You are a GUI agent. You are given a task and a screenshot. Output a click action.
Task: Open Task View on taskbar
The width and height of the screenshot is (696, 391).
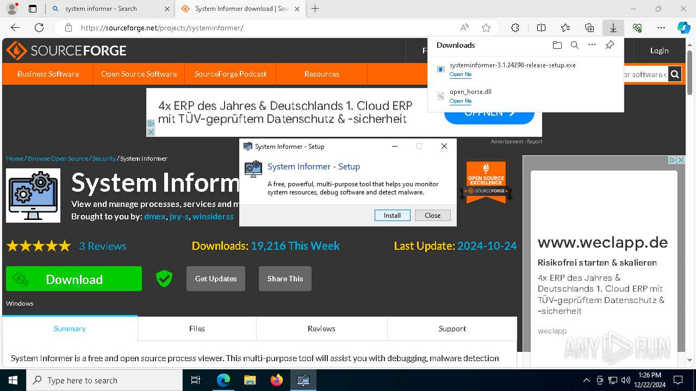coord(196,380)
